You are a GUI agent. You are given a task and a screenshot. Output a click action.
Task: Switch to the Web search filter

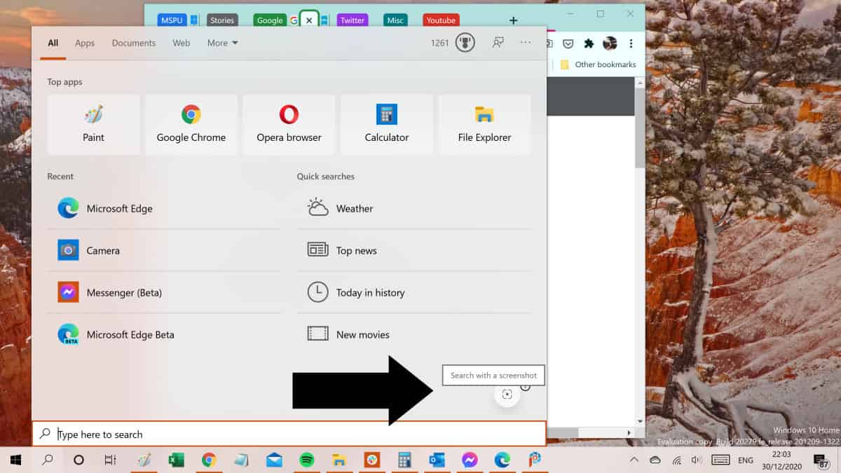coord(182,43)
